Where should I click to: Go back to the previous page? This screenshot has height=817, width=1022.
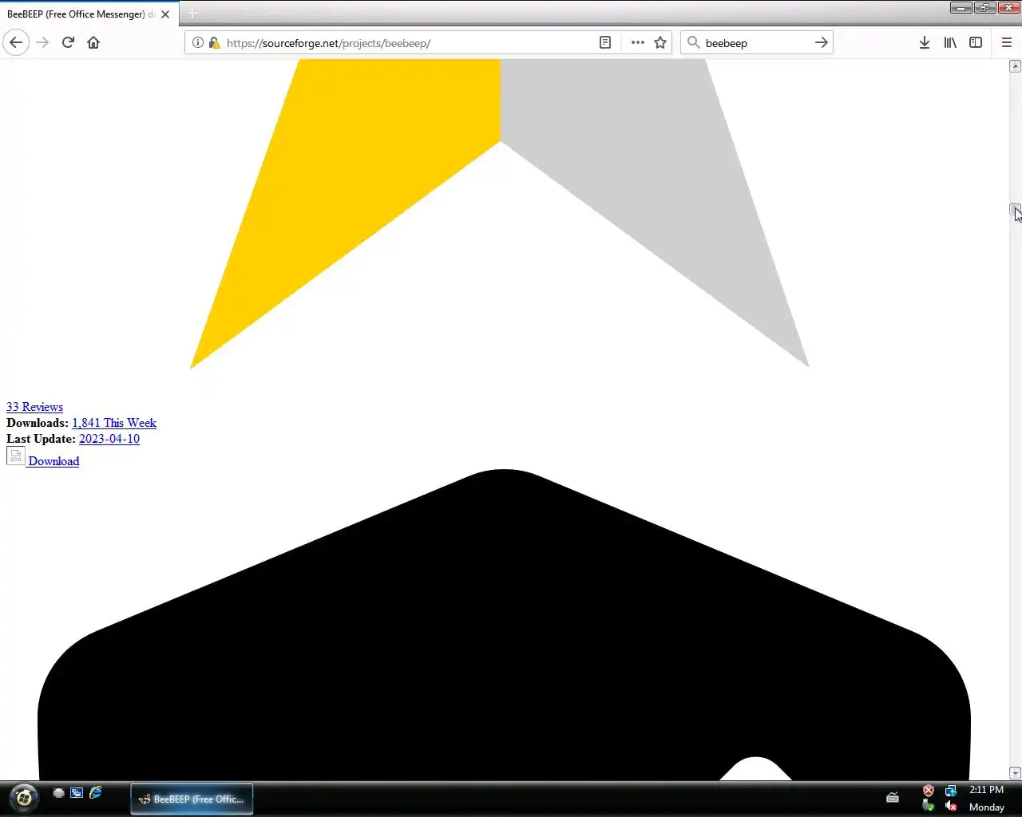pos(16,42)
